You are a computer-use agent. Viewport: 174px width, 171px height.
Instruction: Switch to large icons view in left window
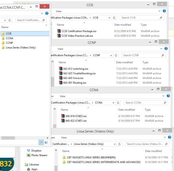(46, 142)
